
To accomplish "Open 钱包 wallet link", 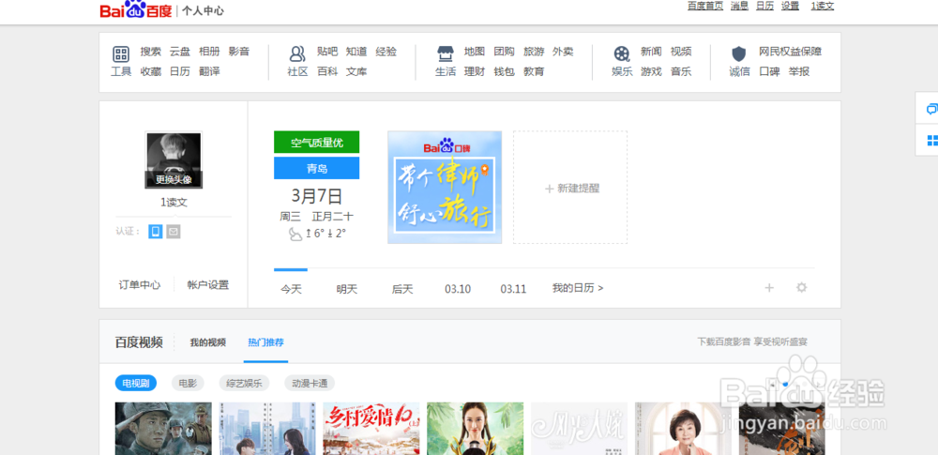I will pyautogui.click(x=505, y=71).
